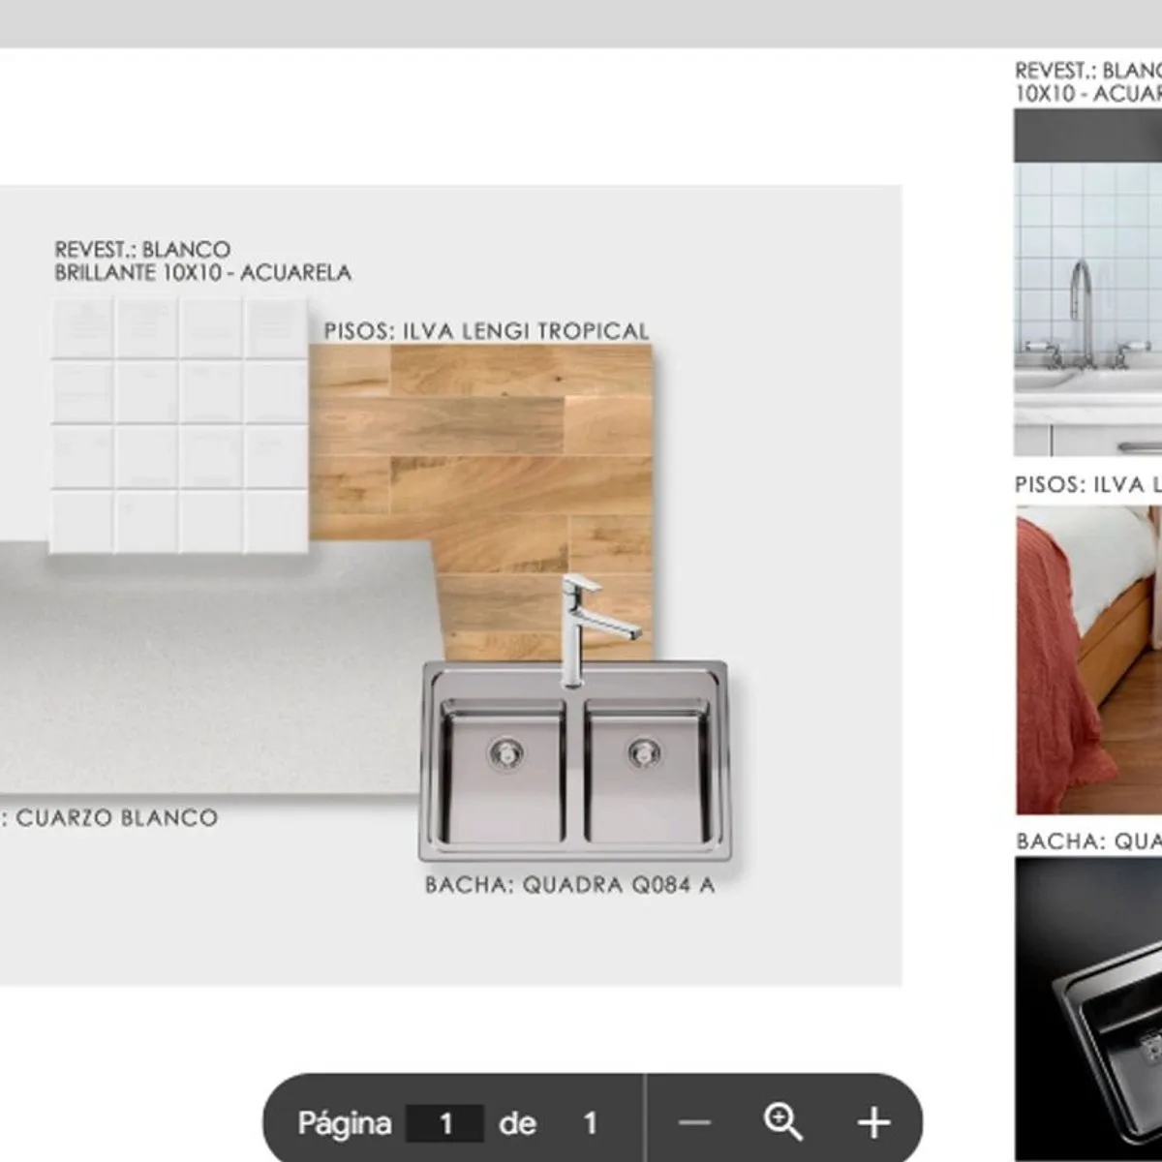Click the magnifier fit-zoom icon

click(782, 1122)
